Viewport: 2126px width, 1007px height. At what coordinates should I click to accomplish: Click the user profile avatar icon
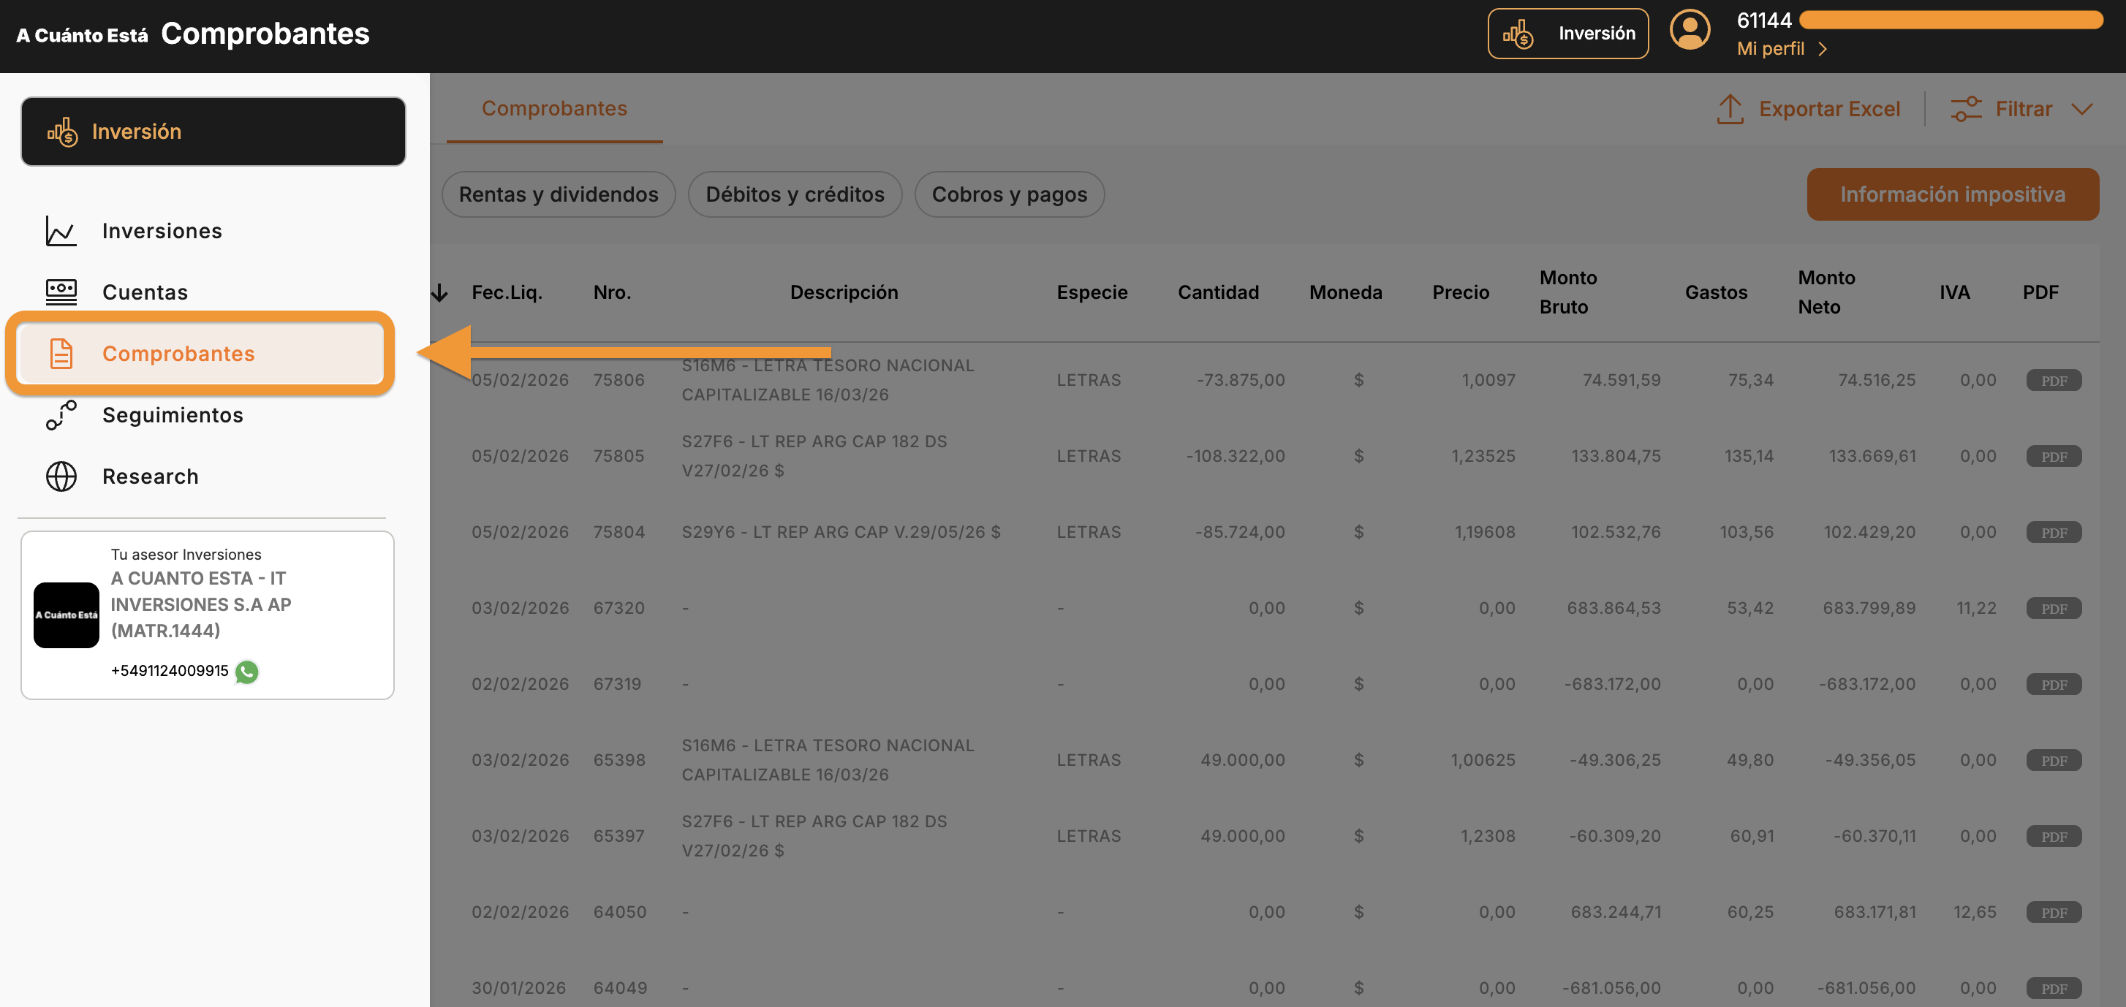pos(1690,31)
